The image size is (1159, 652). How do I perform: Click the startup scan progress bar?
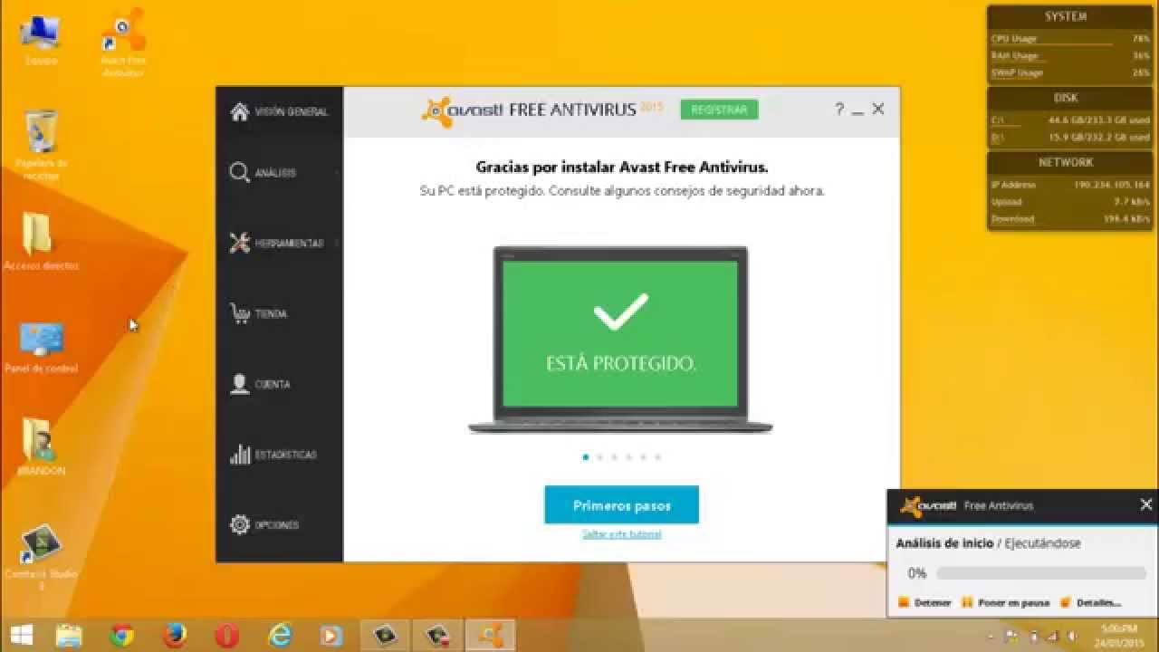tap(1041, 573)
